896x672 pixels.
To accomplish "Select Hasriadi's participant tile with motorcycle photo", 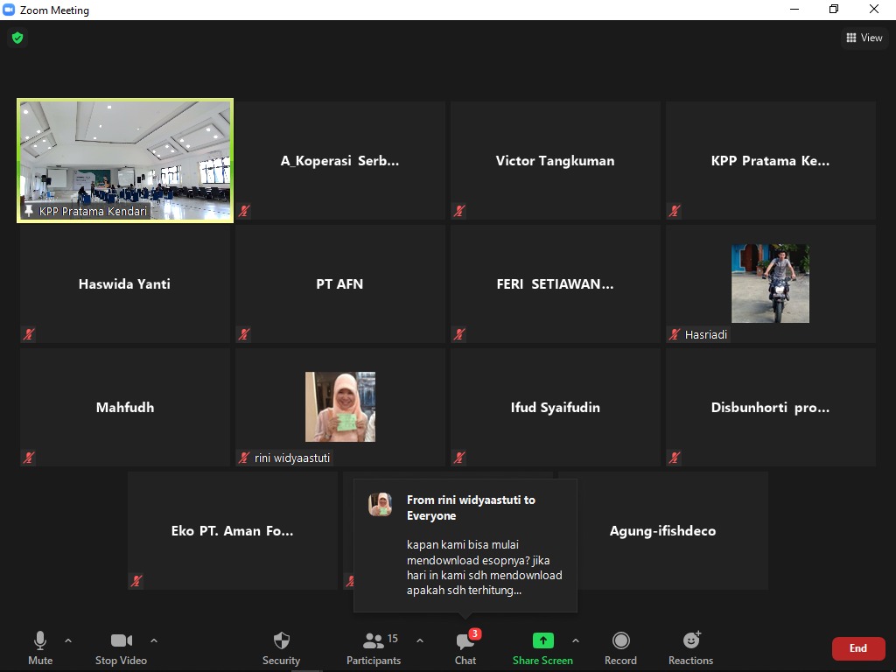I will click(770, 283).
